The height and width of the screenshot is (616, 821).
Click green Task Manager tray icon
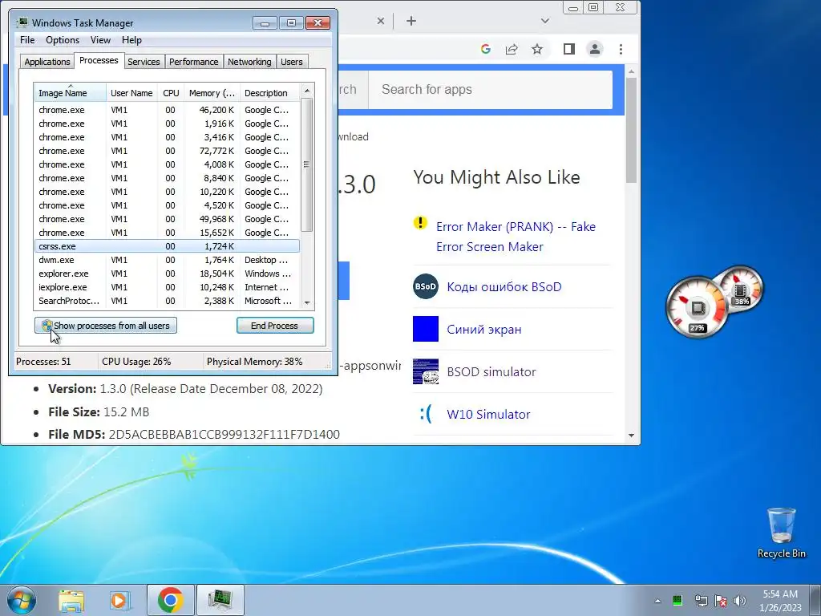677,600
